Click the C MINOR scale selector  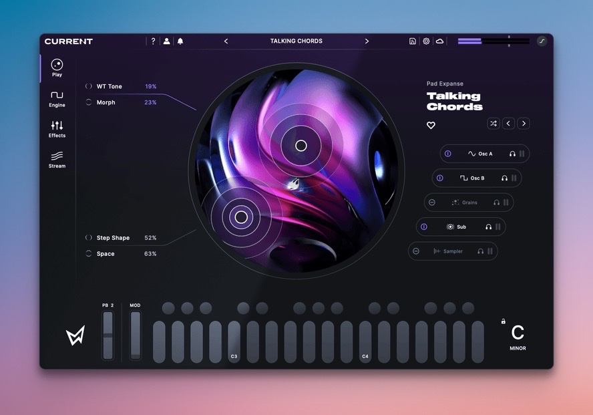pos(518,337)
